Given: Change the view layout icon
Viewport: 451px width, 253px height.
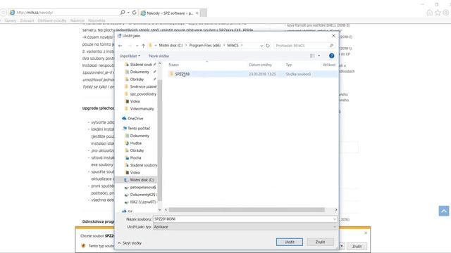Looking at the screenshot, I should click(312, 56).
